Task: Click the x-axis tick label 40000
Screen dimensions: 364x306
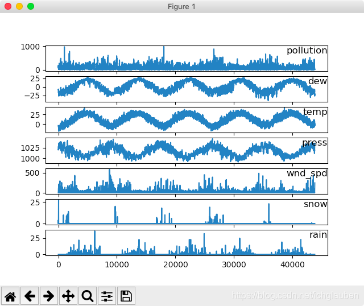Action: 292,264
